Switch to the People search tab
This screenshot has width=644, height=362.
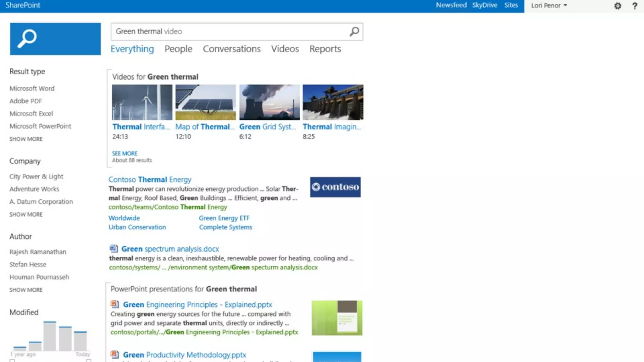point(178,49)
